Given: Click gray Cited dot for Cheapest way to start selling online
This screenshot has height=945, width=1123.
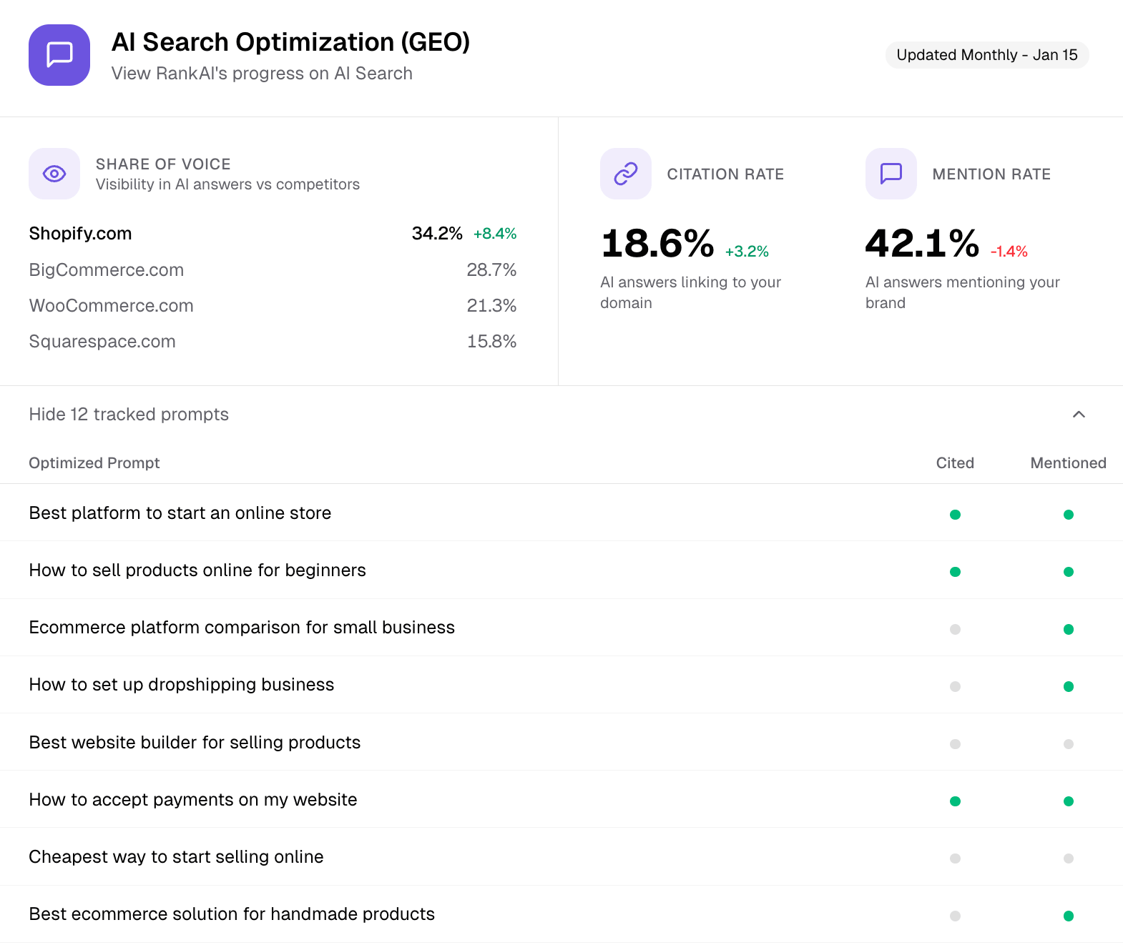Looking at the screenshot, I should pos(955,858).
